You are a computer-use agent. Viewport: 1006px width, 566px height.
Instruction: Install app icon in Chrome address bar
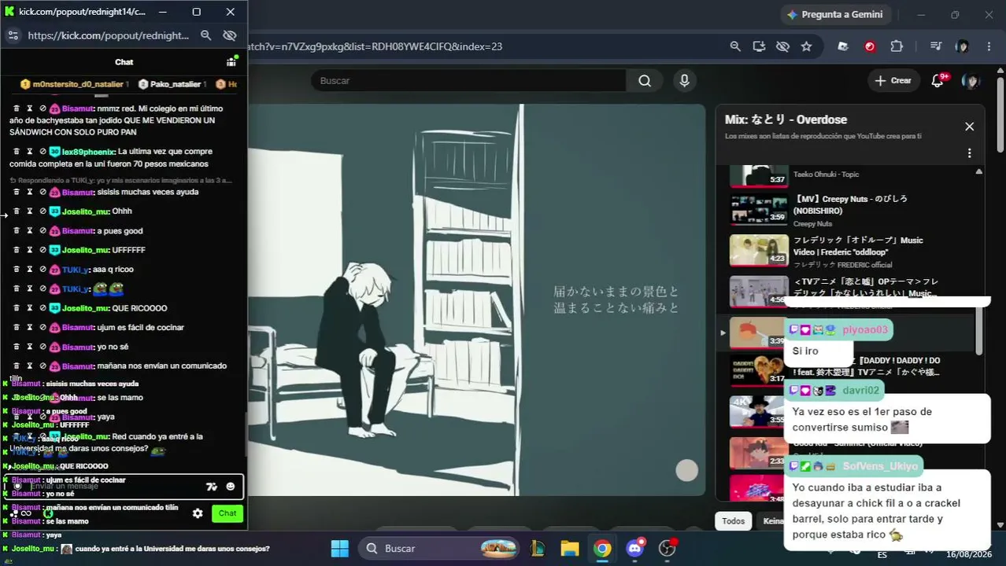[x=759, y=46]
